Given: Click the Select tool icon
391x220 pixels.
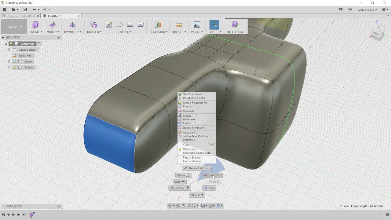Looking at the screenshot, I should pos(214,25).
